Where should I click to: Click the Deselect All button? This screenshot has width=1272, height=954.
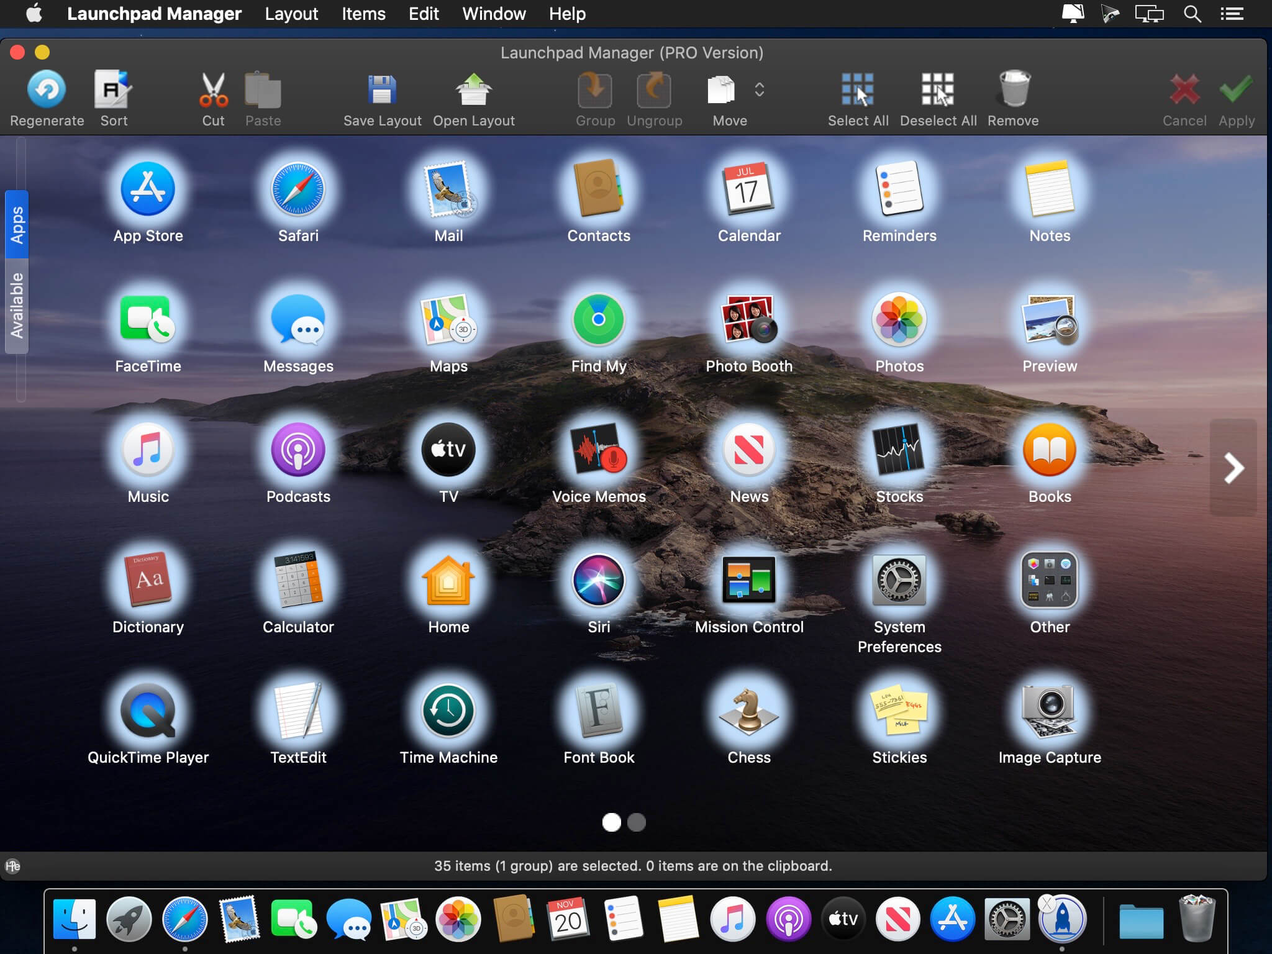point(937,98)
